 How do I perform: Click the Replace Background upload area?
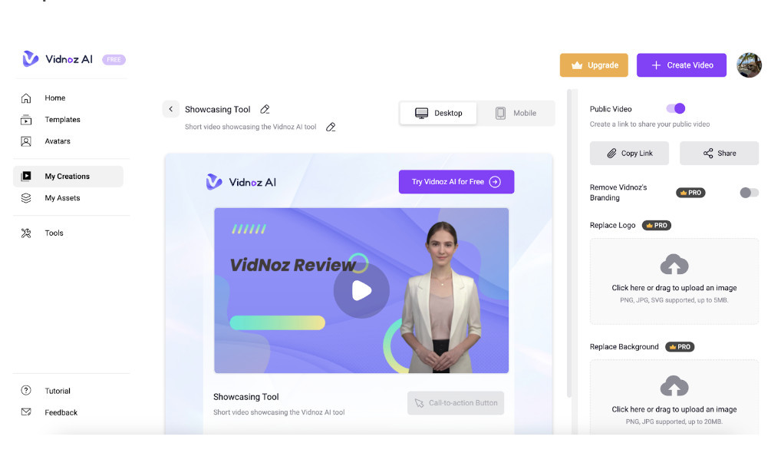674,397
